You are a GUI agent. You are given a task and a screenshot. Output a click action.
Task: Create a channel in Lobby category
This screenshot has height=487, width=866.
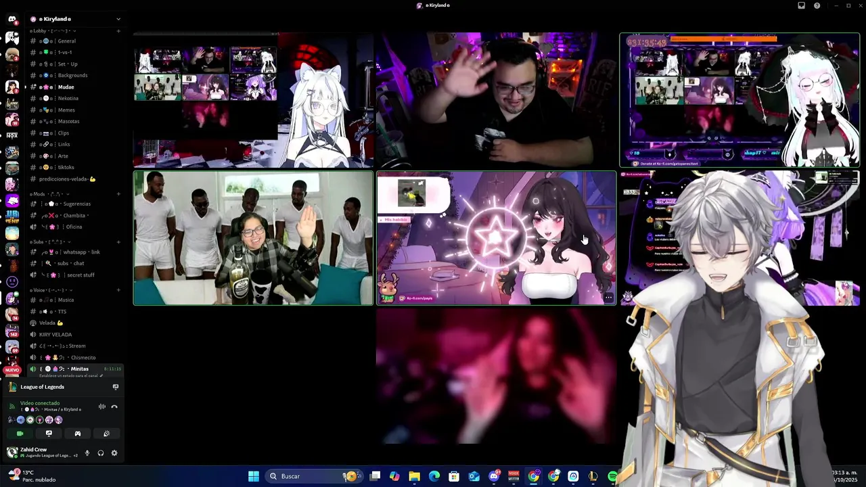(118, 31)
